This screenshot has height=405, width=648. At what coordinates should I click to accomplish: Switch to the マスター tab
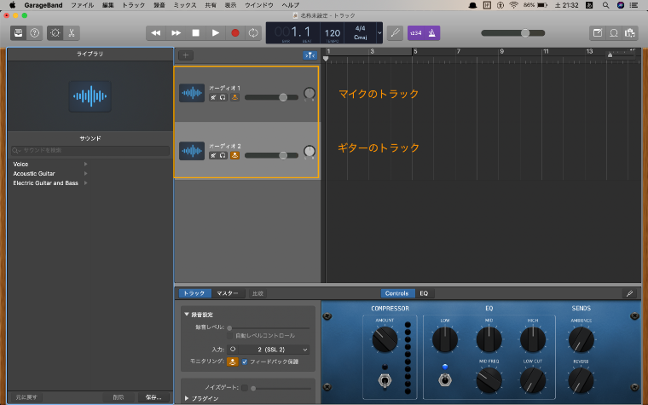(x=228, y=293)
